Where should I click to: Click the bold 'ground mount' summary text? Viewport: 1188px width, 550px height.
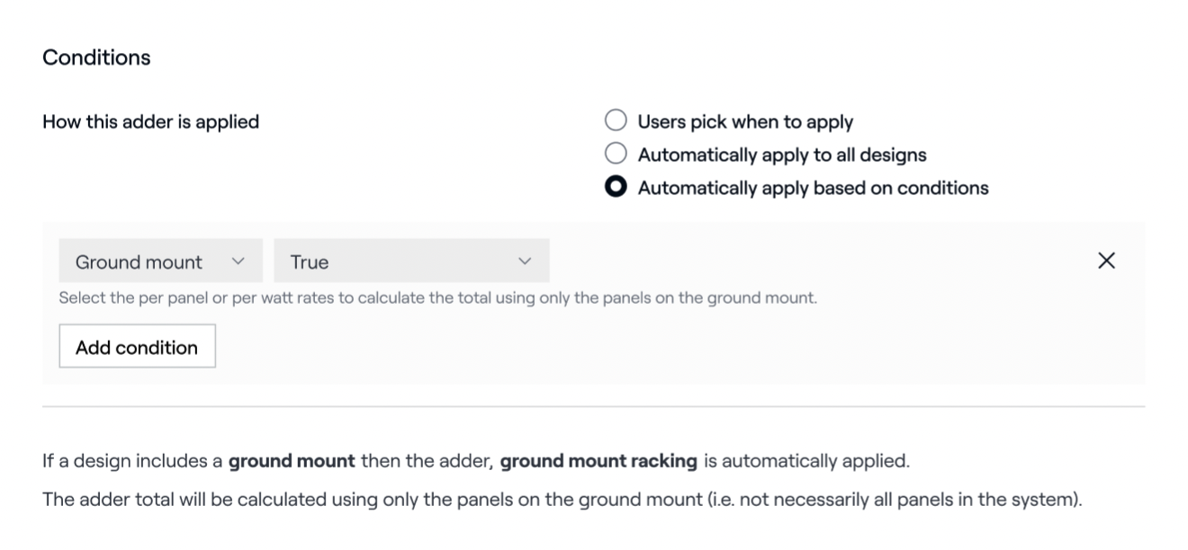[x=292, y=462]
